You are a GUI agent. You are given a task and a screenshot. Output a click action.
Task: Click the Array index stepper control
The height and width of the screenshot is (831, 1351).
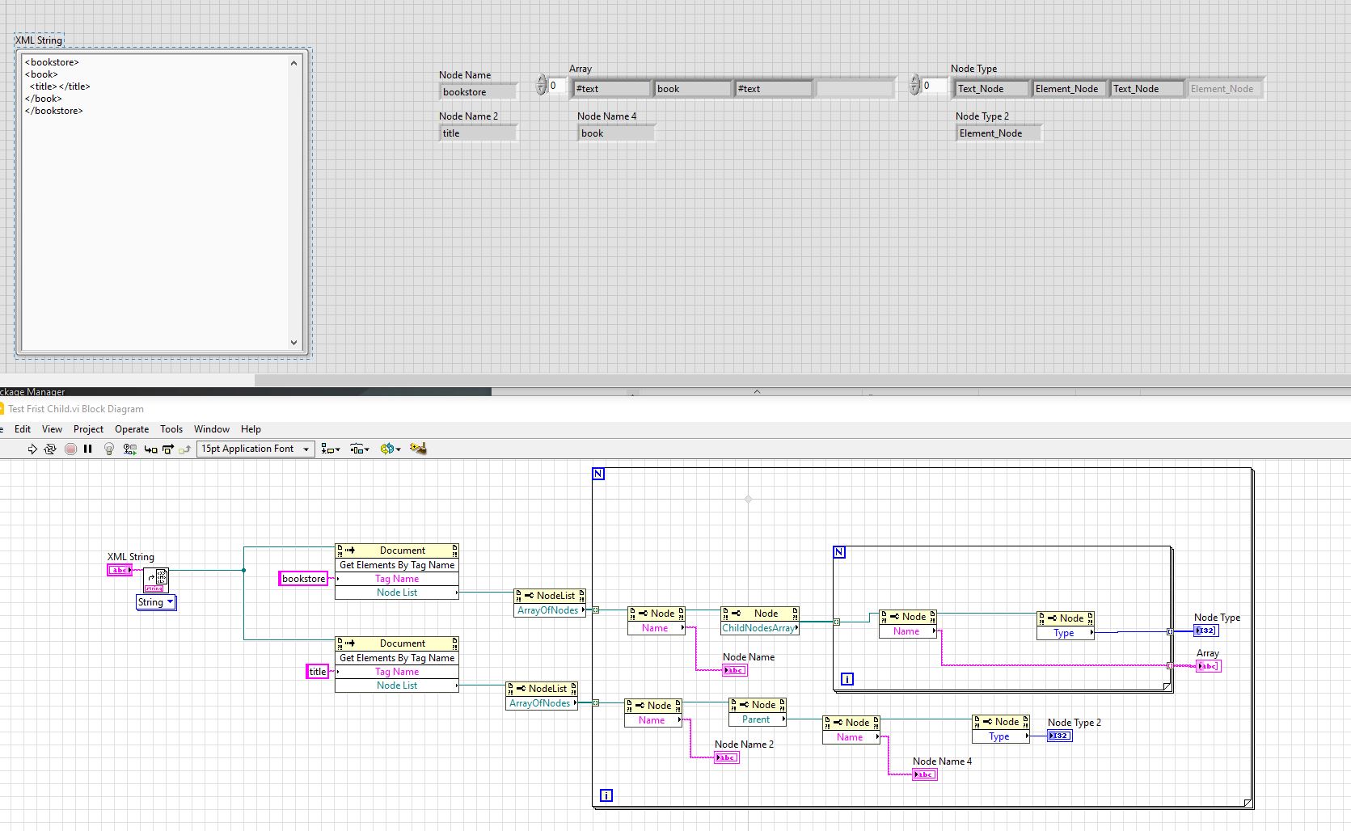542,85
